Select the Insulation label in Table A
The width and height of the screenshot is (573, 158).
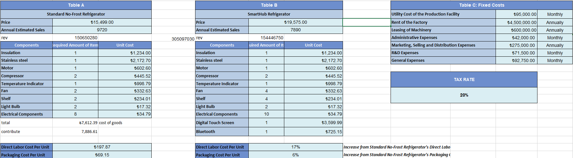point(26,53)
